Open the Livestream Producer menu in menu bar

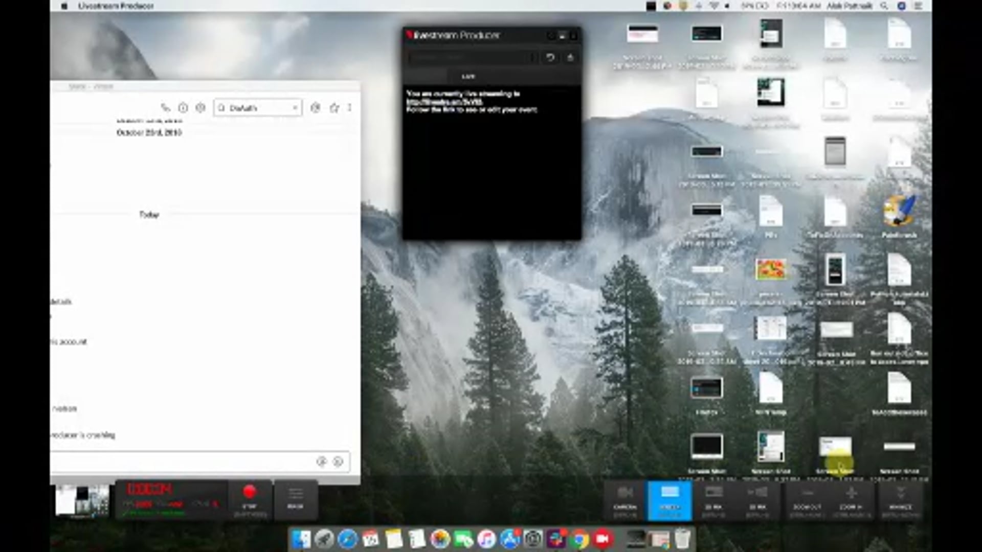coord(117,7)
